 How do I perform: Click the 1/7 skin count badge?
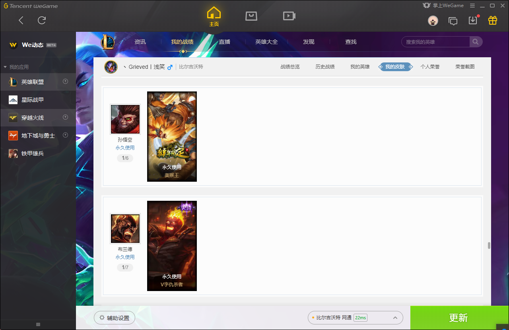125,268
